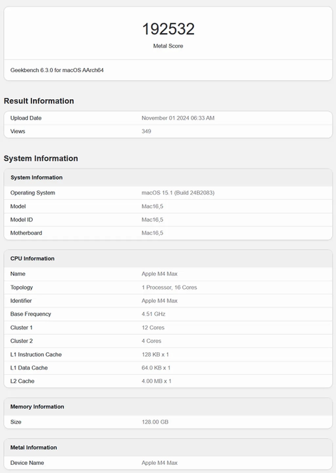Click the Result Information heading
This screenshot has width=336, height=473.
[39, 101]
